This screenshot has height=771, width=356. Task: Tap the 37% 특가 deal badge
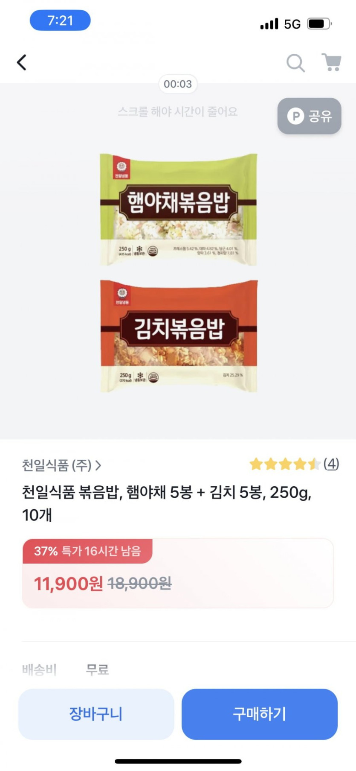[x=87, y=551]
